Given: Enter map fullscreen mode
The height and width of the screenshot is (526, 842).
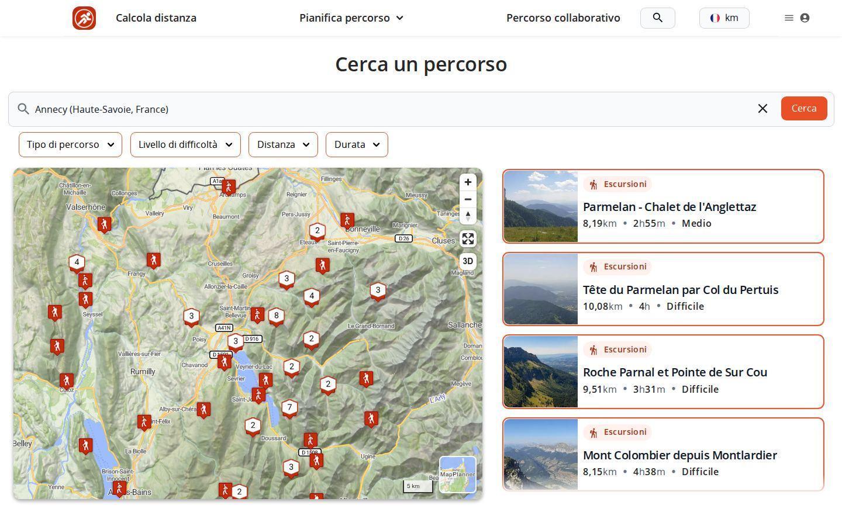Looking at the screenshot, I should [x=468, y=238].
